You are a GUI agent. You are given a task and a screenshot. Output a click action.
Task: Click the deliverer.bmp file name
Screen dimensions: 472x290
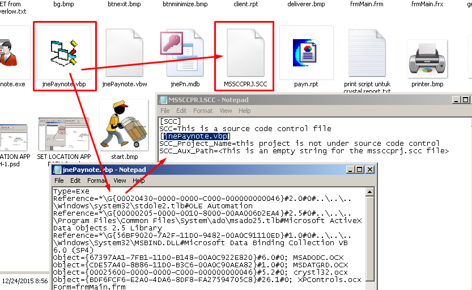(306, 4)
